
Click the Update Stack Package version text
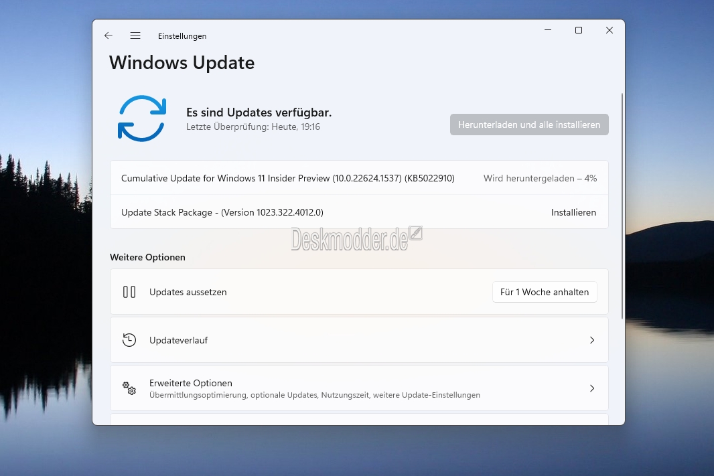tap(222, 212)
